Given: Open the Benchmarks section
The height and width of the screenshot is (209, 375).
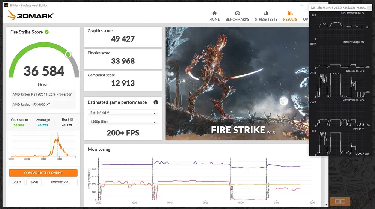Looking at the screenshot, I should point(237,16).
